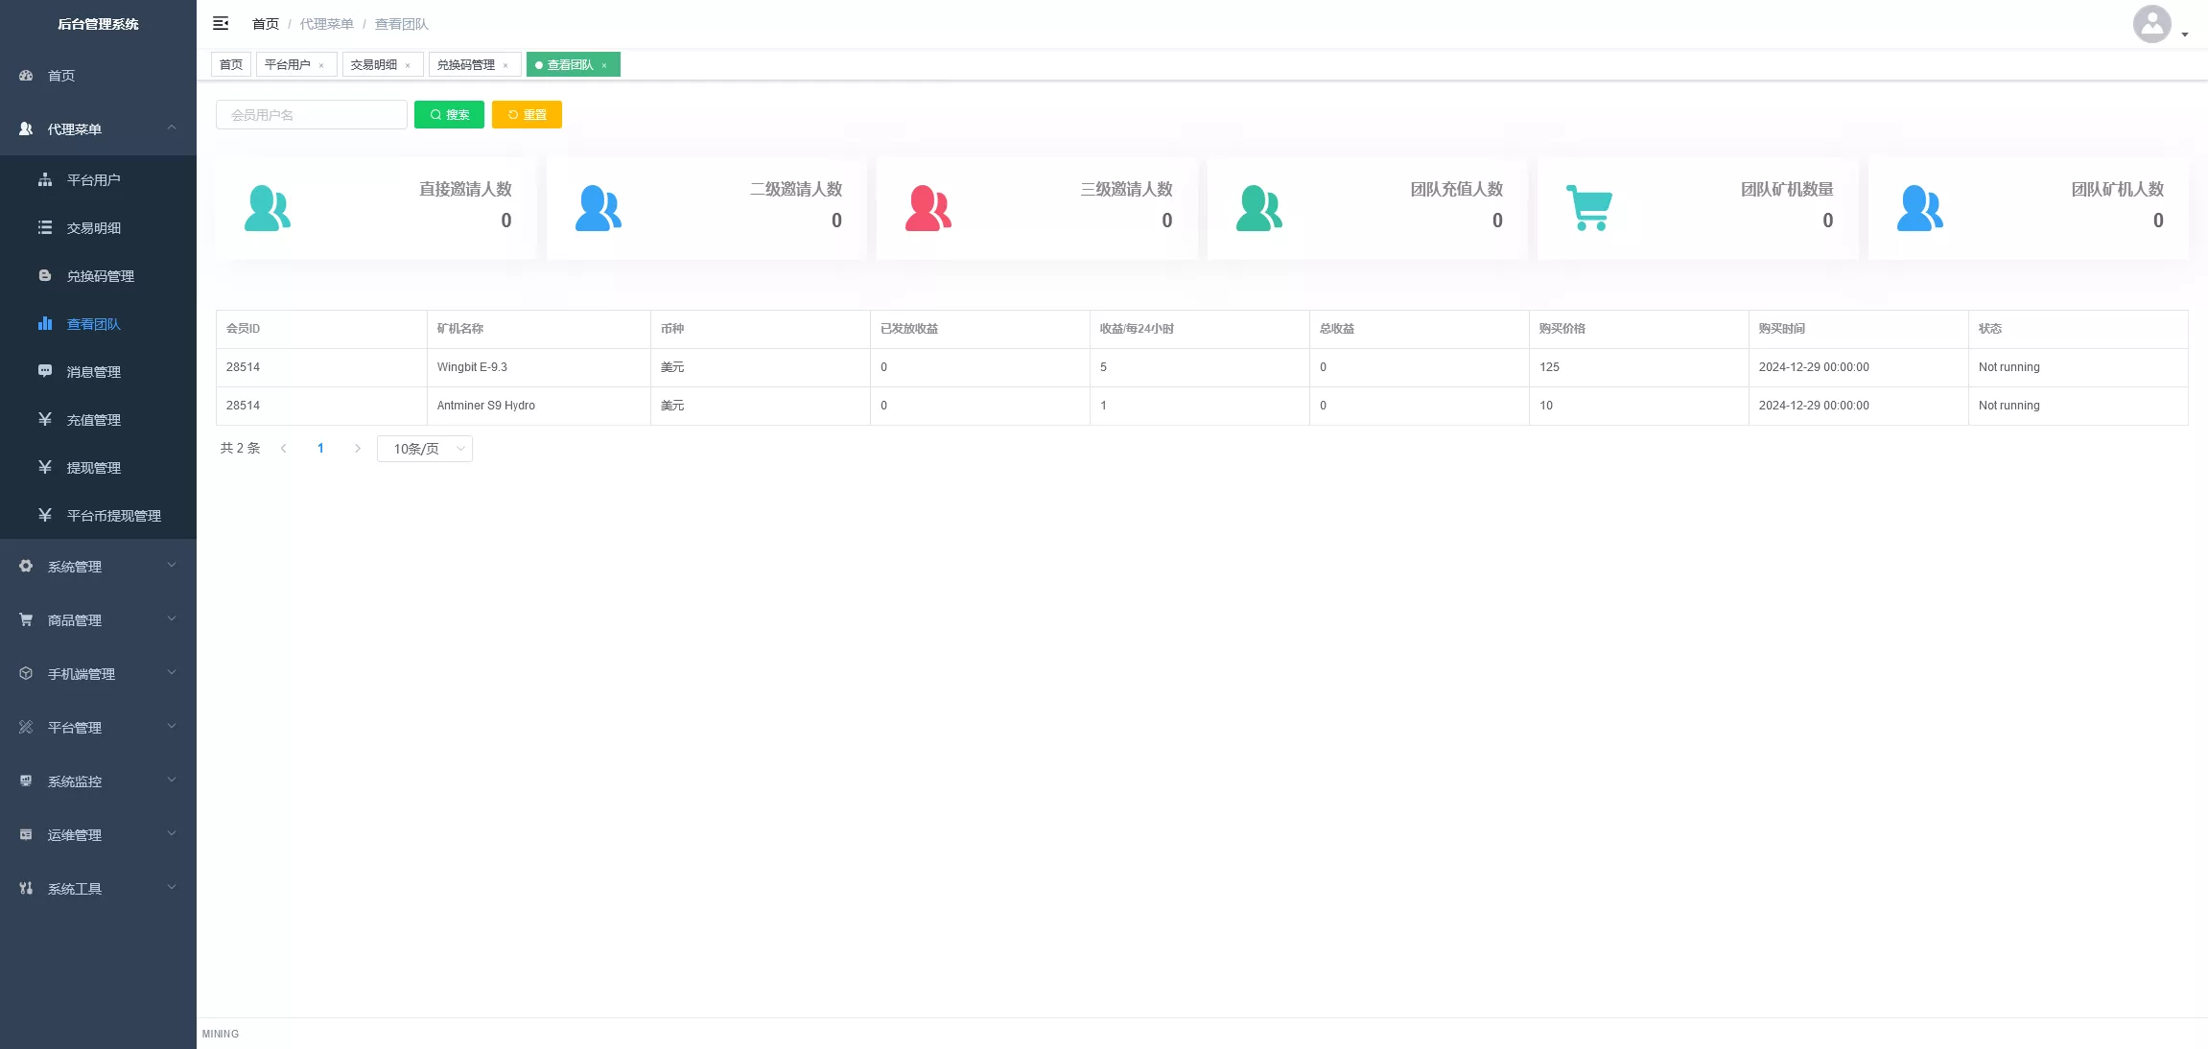2208x1049 pixels.
Task: Open 充值管理 in the sidebar
Action: tap(93, 420)
